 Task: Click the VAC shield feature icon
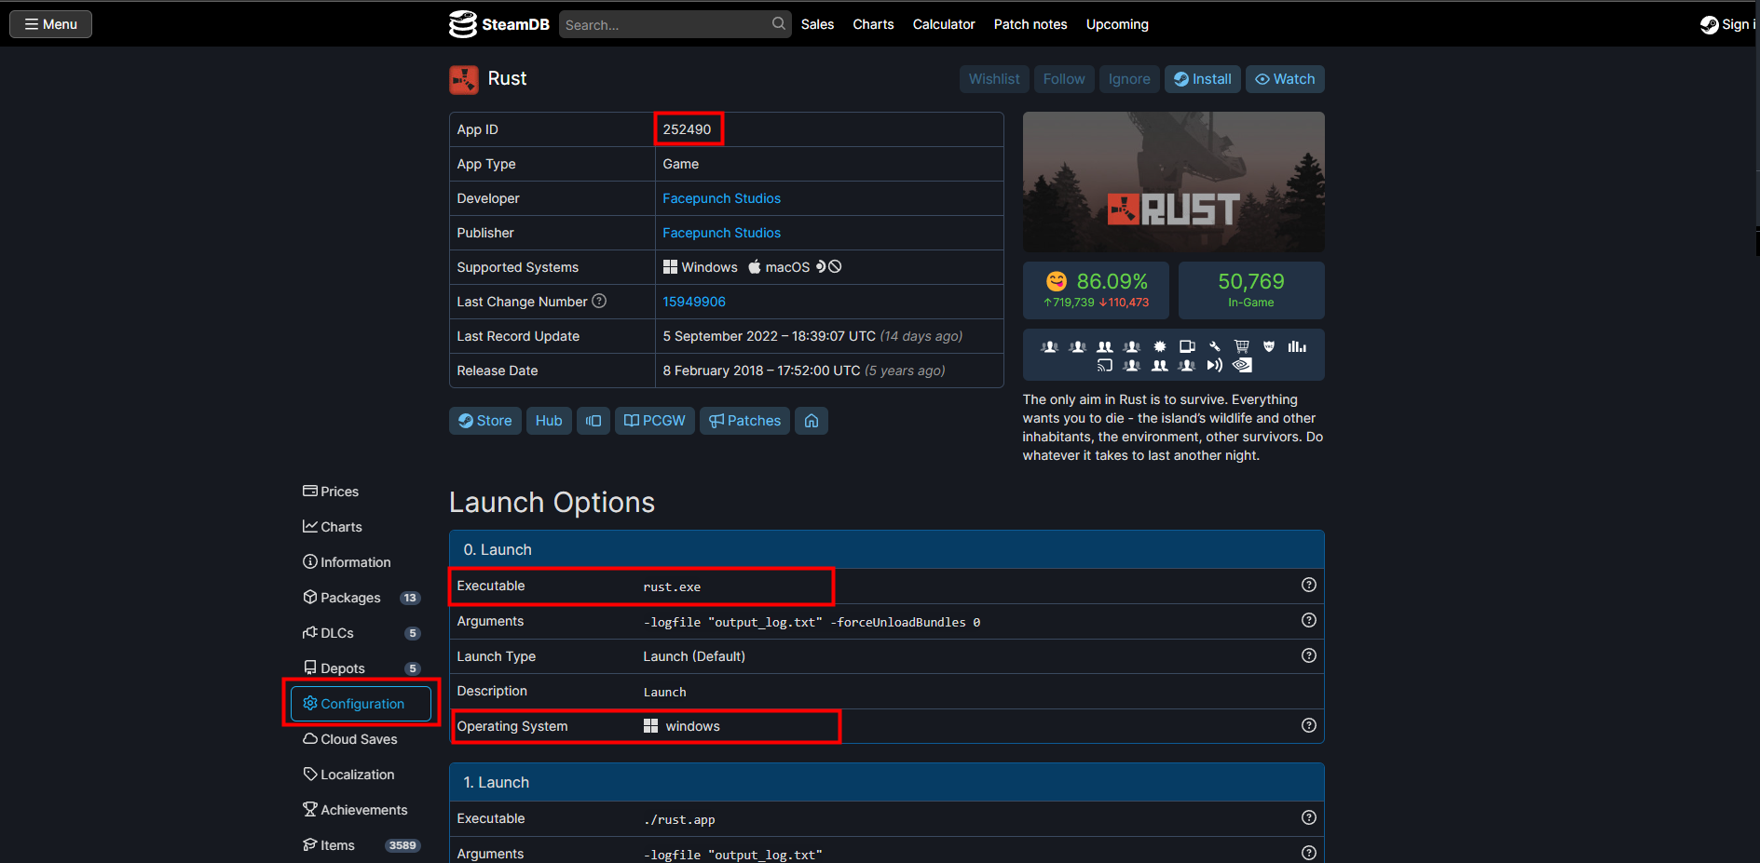(x=1269, y=346)
